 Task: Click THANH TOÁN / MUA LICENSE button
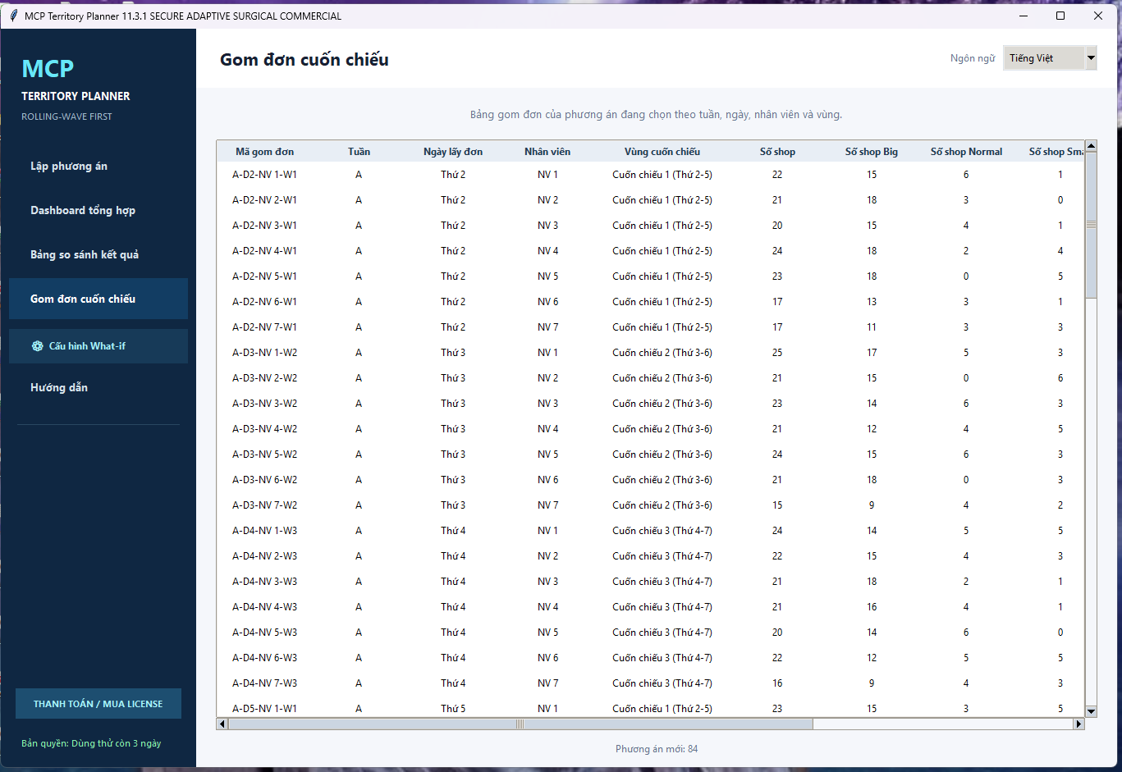tap(98, 704)
